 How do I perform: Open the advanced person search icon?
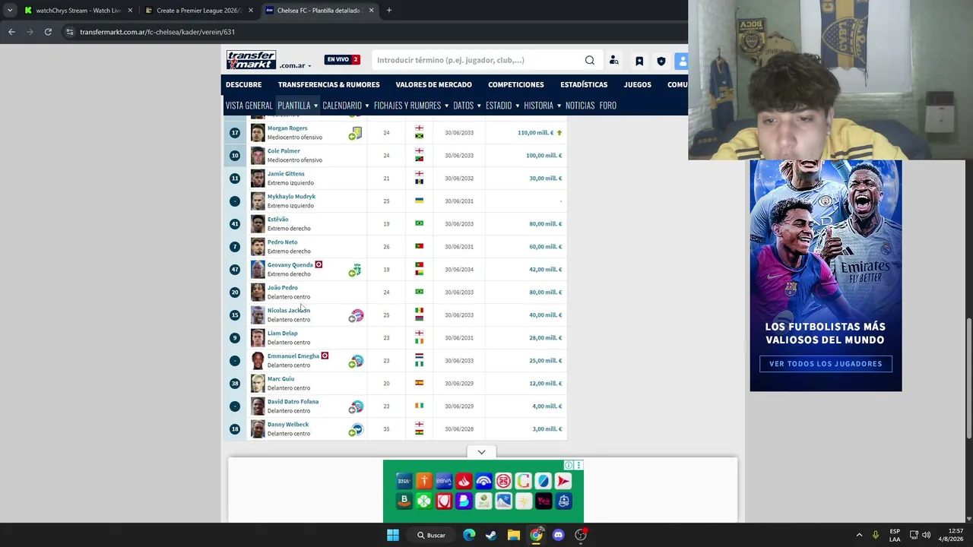614,61
